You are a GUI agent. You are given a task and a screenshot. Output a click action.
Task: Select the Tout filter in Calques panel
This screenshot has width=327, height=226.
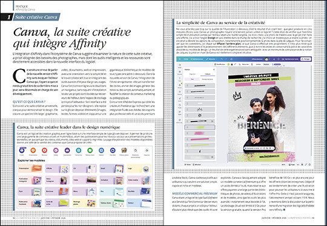[193, 79]
